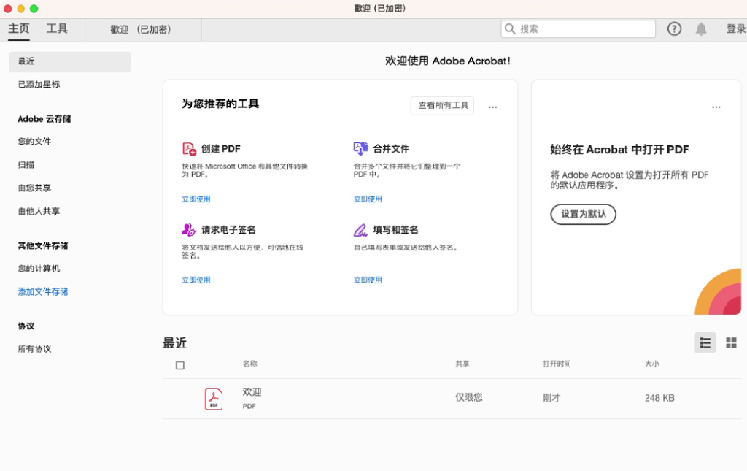
Task: Open the help question mark icon
Action: click(x=673, y=28)
